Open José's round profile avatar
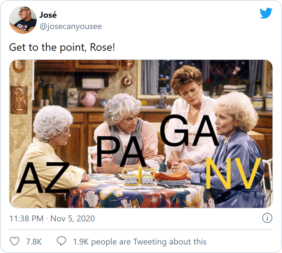 click(23, 20)
